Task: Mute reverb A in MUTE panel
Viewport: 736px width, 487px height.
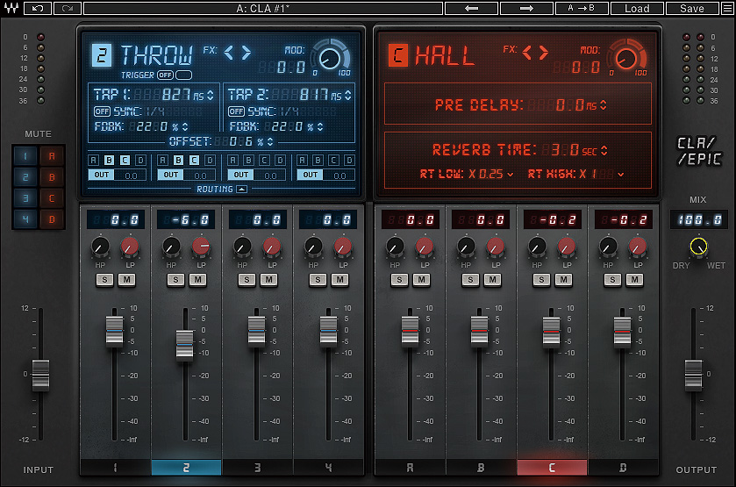Action: coord(52,156)
